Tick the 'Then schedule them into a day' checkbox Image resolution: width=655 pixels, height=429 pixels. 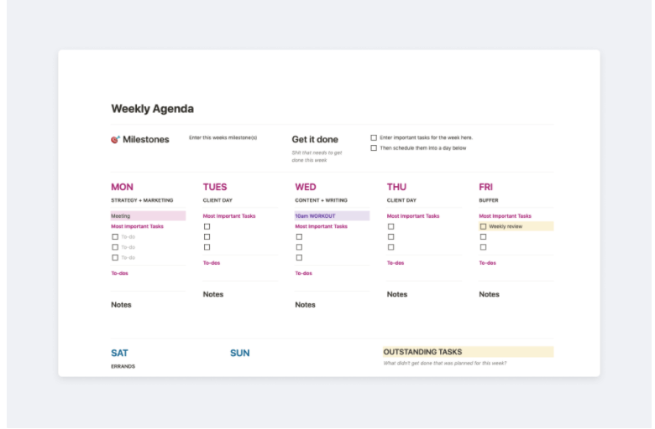click(x=374, y=148)
